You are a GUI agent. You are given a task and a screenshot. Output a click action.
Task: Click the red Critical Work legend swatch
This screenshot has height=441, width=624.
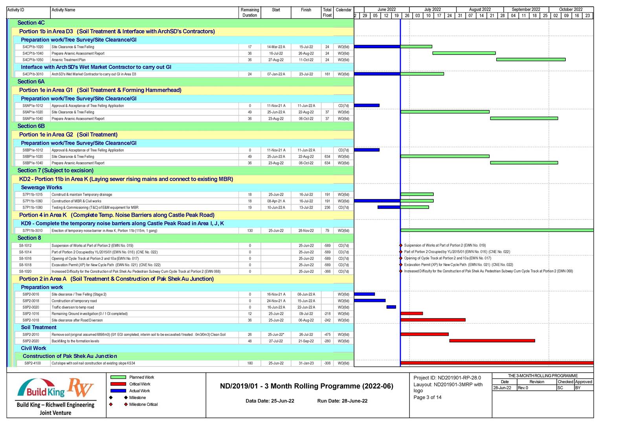tap(118, 384)
